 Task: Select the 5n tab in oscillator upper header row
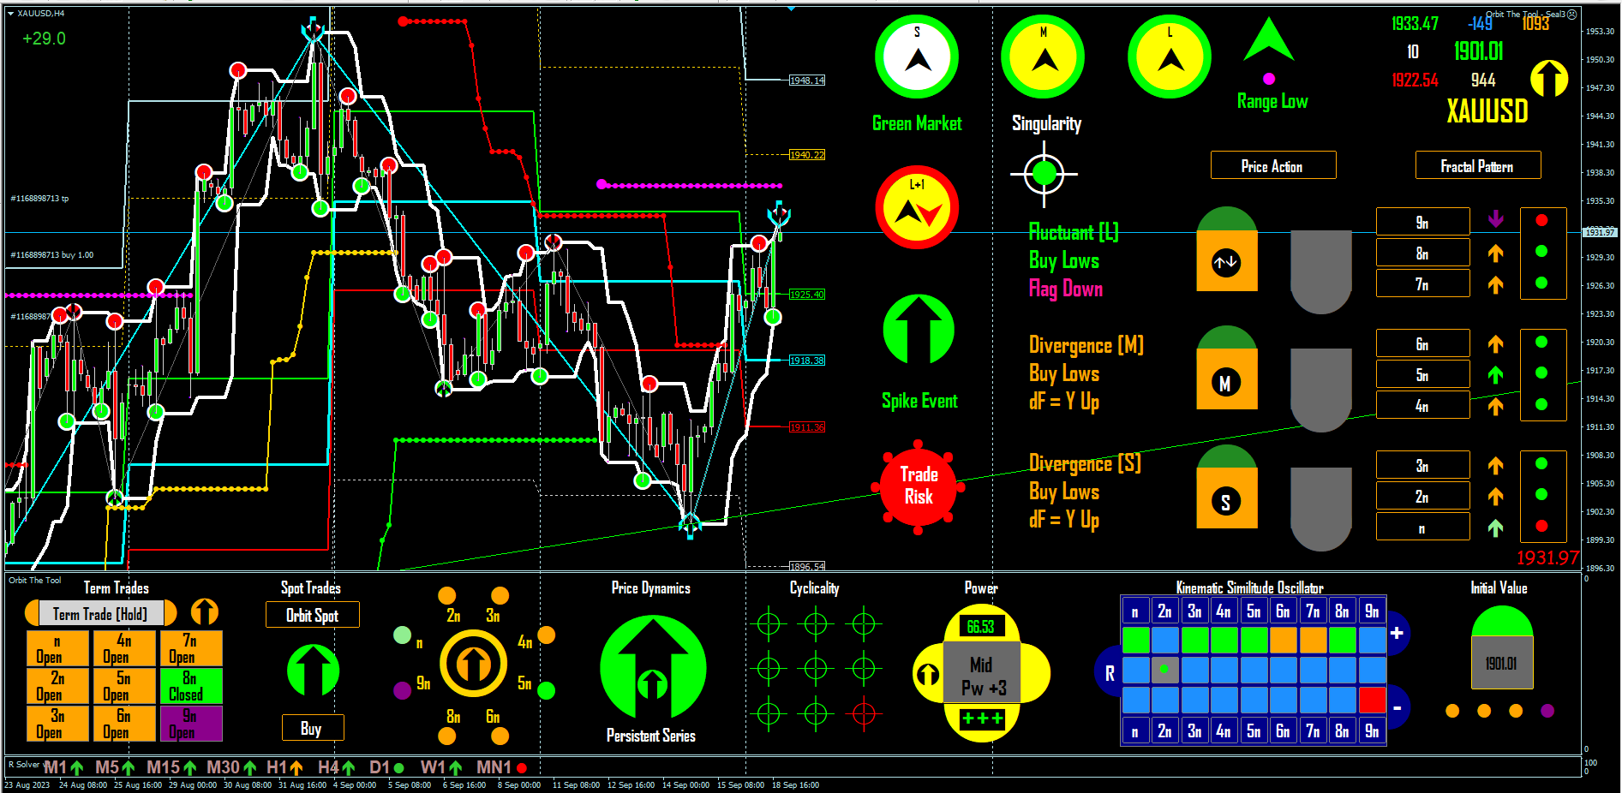1254,611
